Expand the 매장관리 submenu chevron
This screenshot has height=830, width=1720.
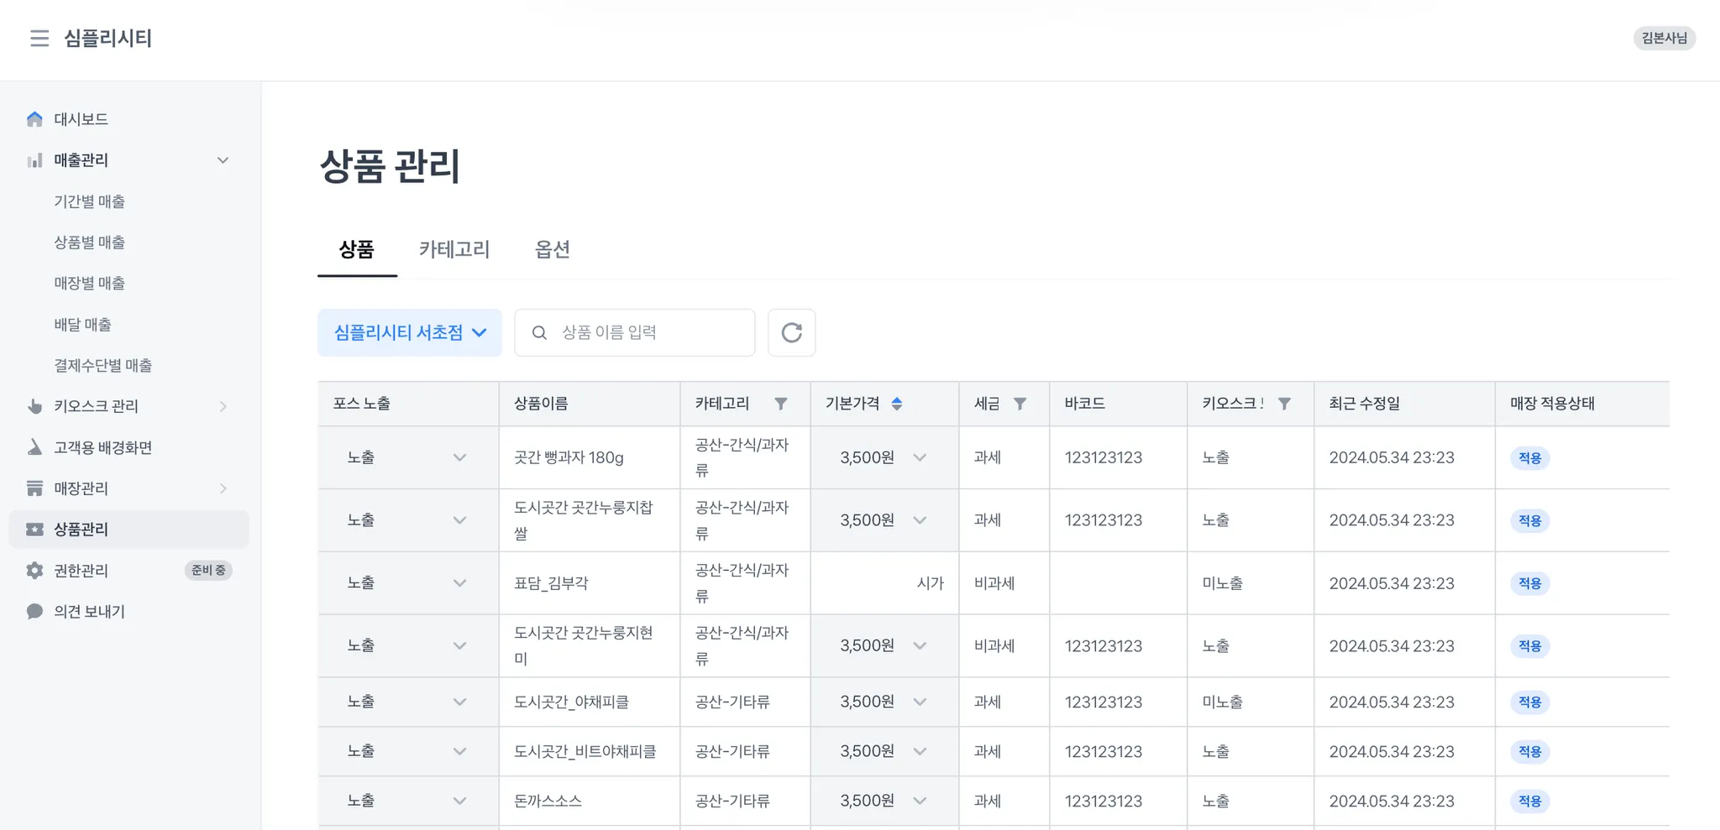tap(223, 488)
